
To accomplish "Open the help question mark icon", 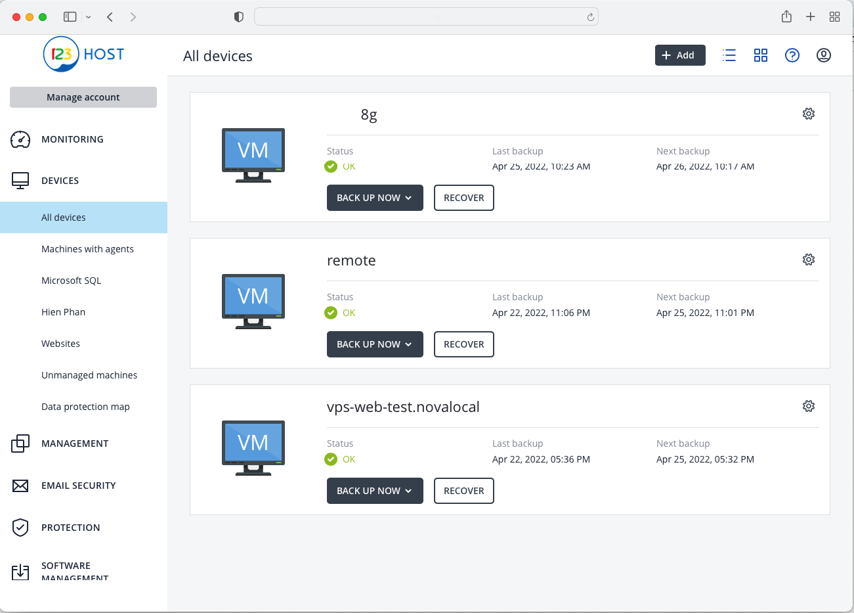I will [x=792, y=55].
